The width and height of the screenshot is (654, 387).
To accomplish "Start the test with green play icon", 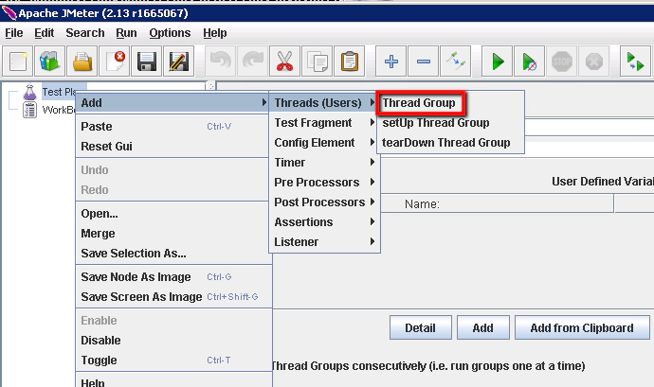I will click(x=498, y=62).
